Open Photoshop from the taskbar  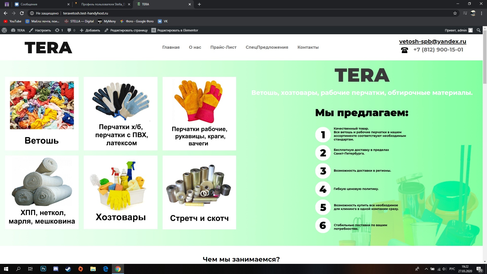(43, 269)
